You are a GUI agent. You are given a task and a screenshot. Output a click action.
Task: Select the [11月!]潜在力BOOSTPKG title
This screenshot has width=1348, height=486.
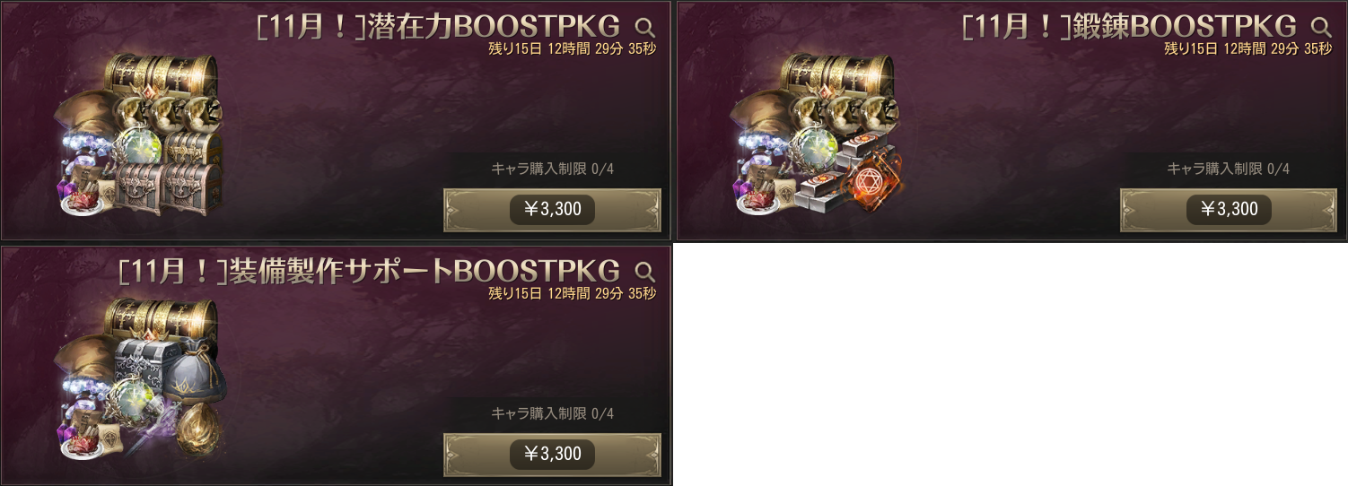tap(438, 27)
